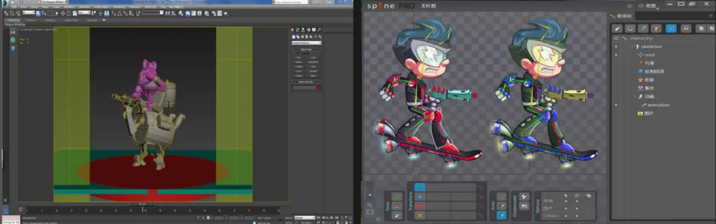Click the Shapes category icon in Create panel
The height and width of the screenshot is (224, 716).
(x=298, y=37)
